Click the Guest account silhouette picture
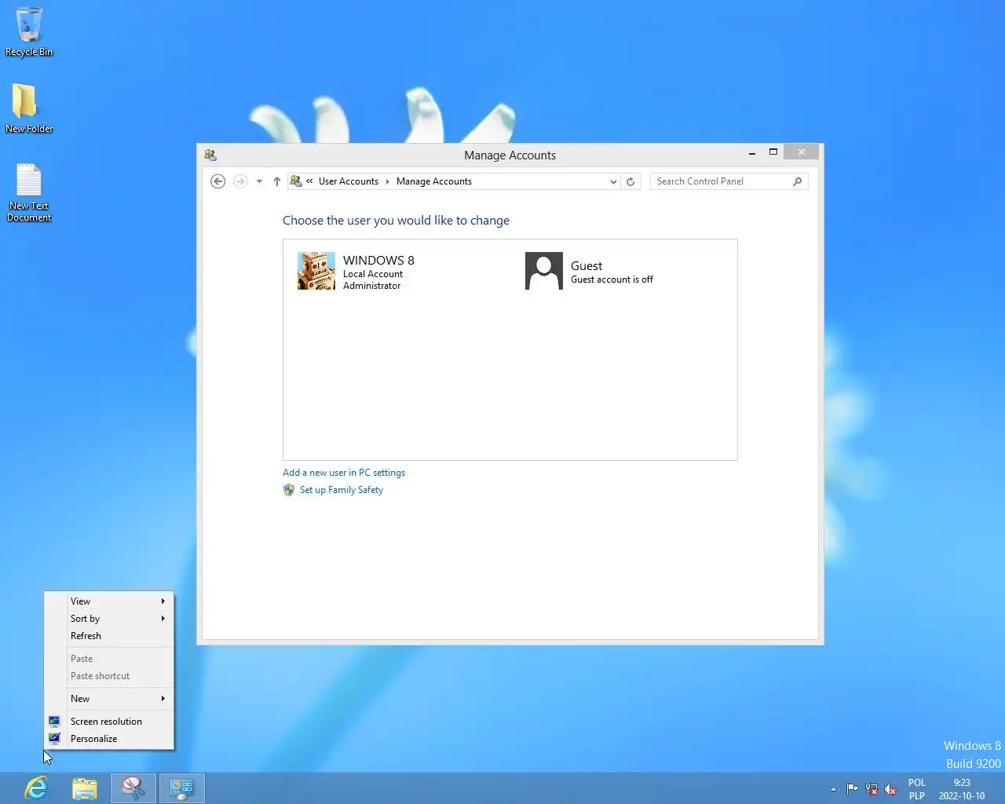This screenshot has width=1005, height=804. coord(544,271)
